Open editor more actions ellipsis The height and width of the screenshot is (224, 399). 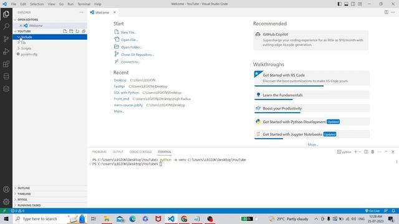(393, 12)
